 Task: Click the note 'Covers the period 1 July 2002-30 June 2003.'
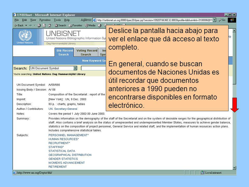(77, 114)
